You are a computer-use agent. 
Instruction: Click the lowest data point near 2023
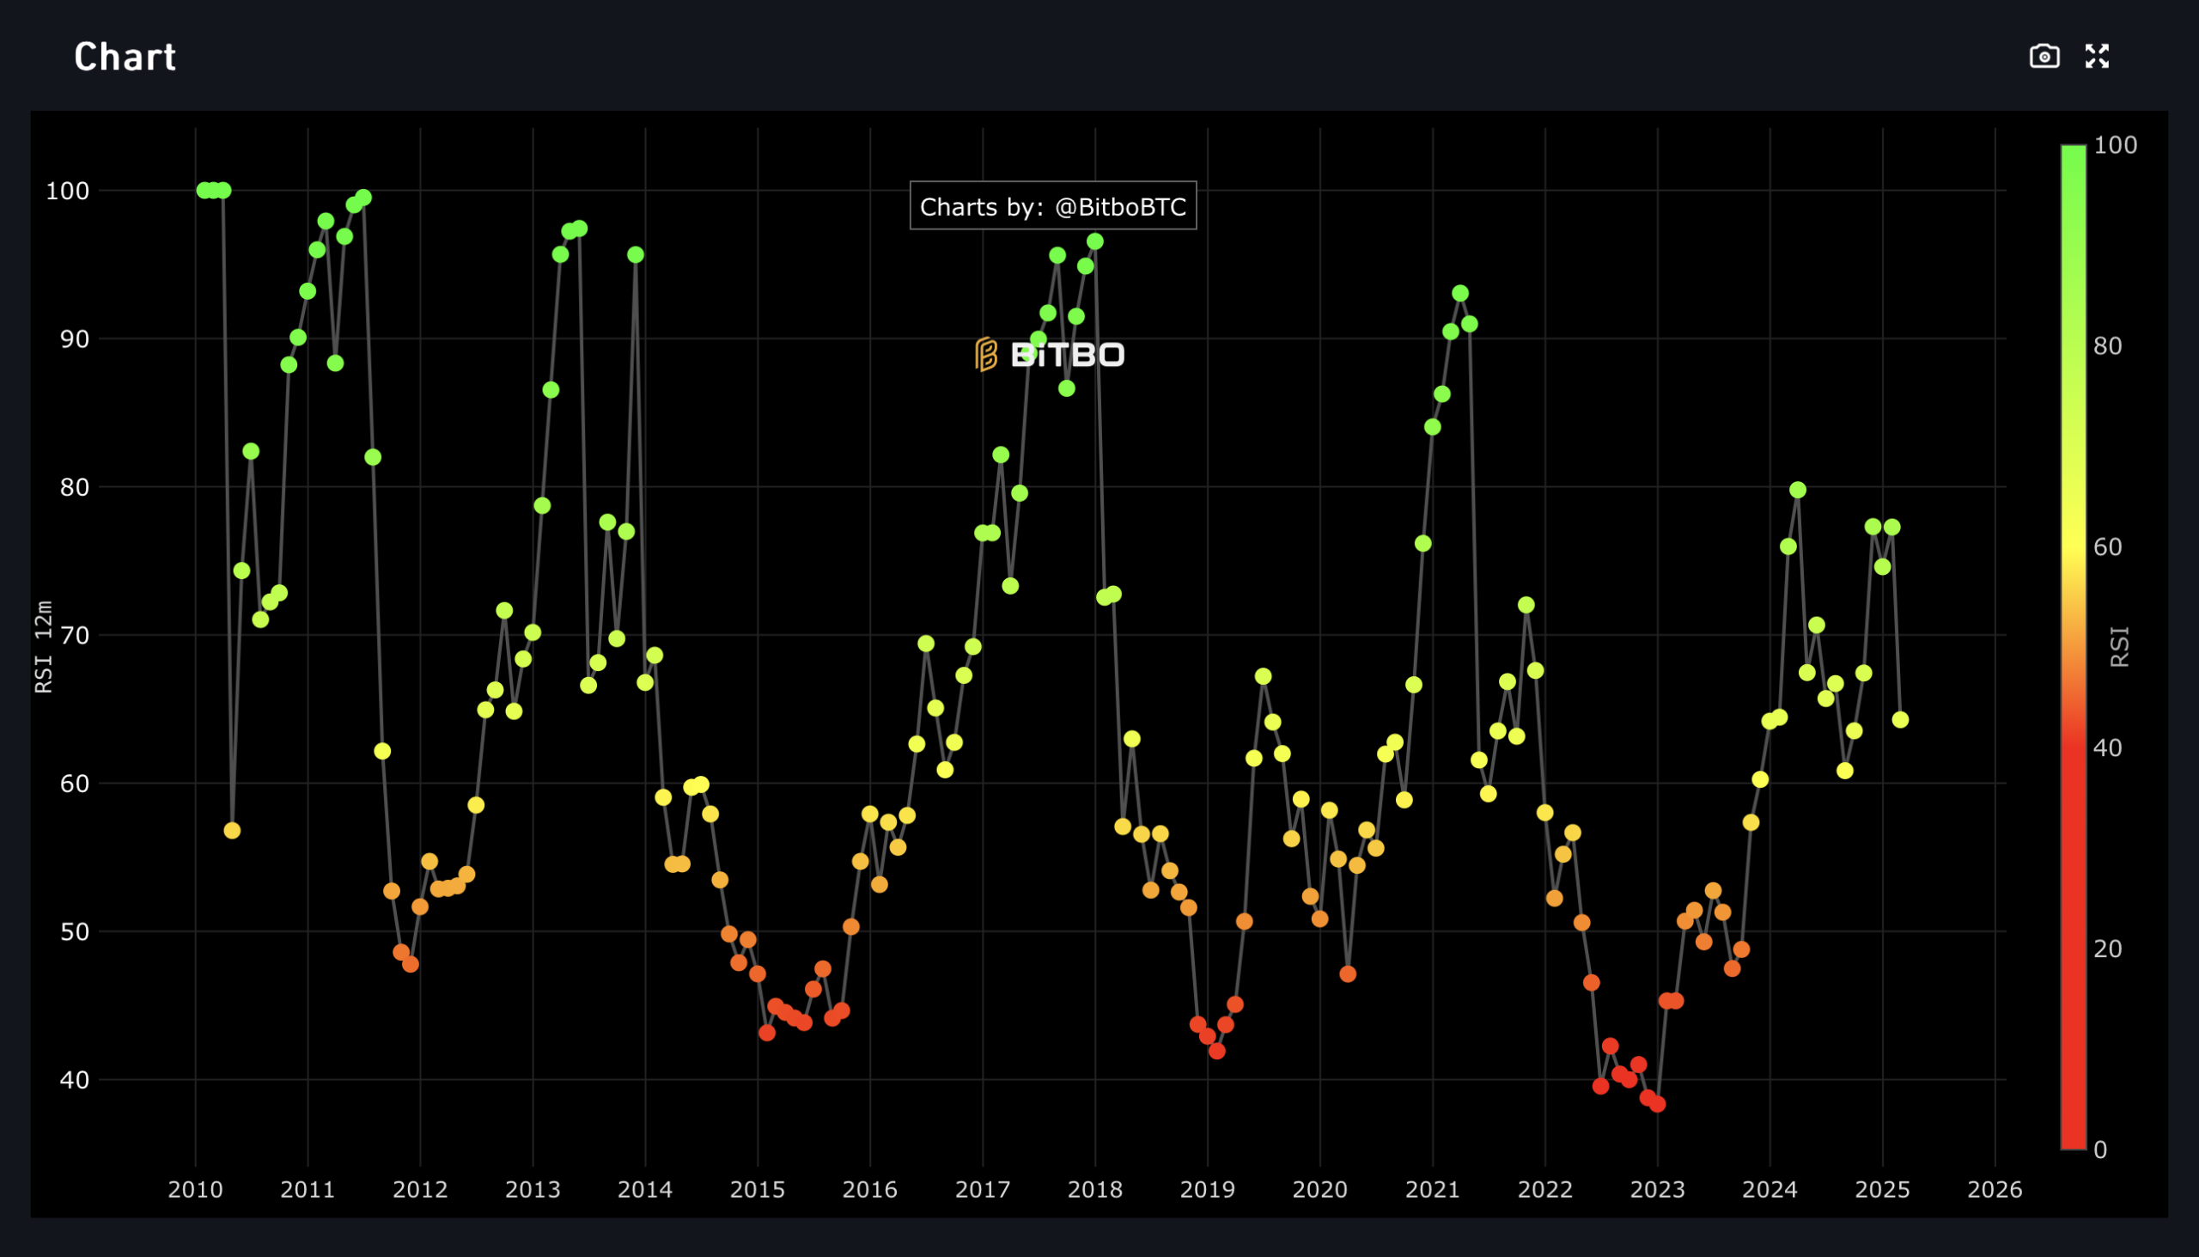coord(1657,1104)
